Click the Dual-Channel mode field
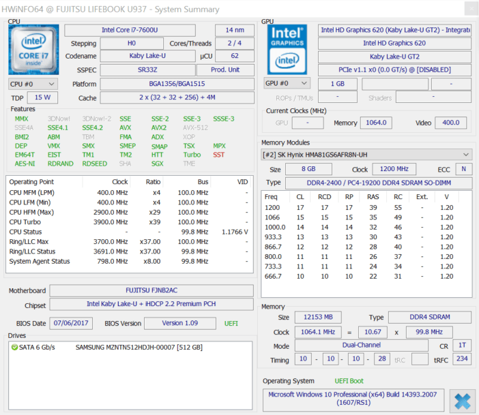Screen dimensions: 479x415 pyautogui.click(x=362, y=345)
